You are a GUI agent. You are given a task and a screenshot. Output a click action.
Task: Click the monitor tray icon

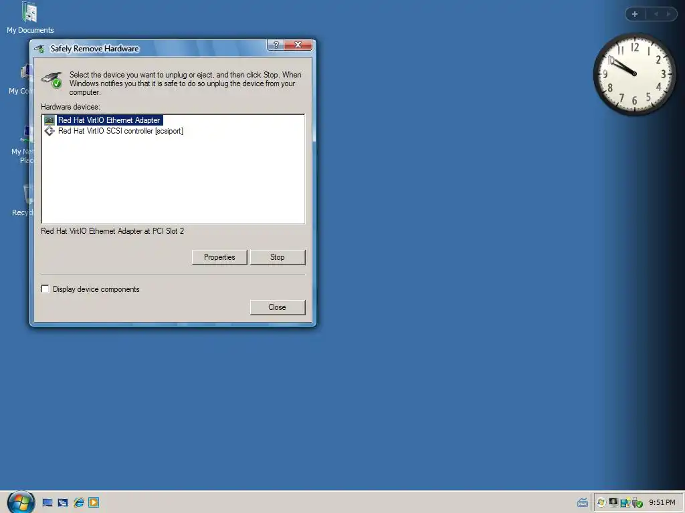click(x=613, y=502)
